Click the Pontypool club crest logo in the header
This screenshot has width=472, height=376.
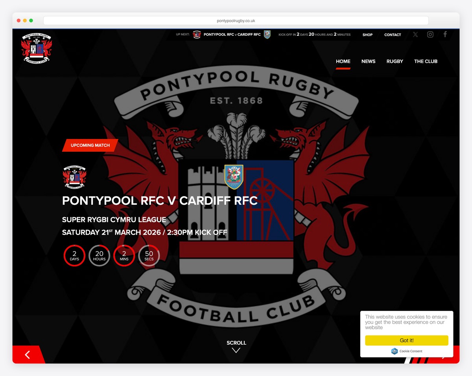36,48
